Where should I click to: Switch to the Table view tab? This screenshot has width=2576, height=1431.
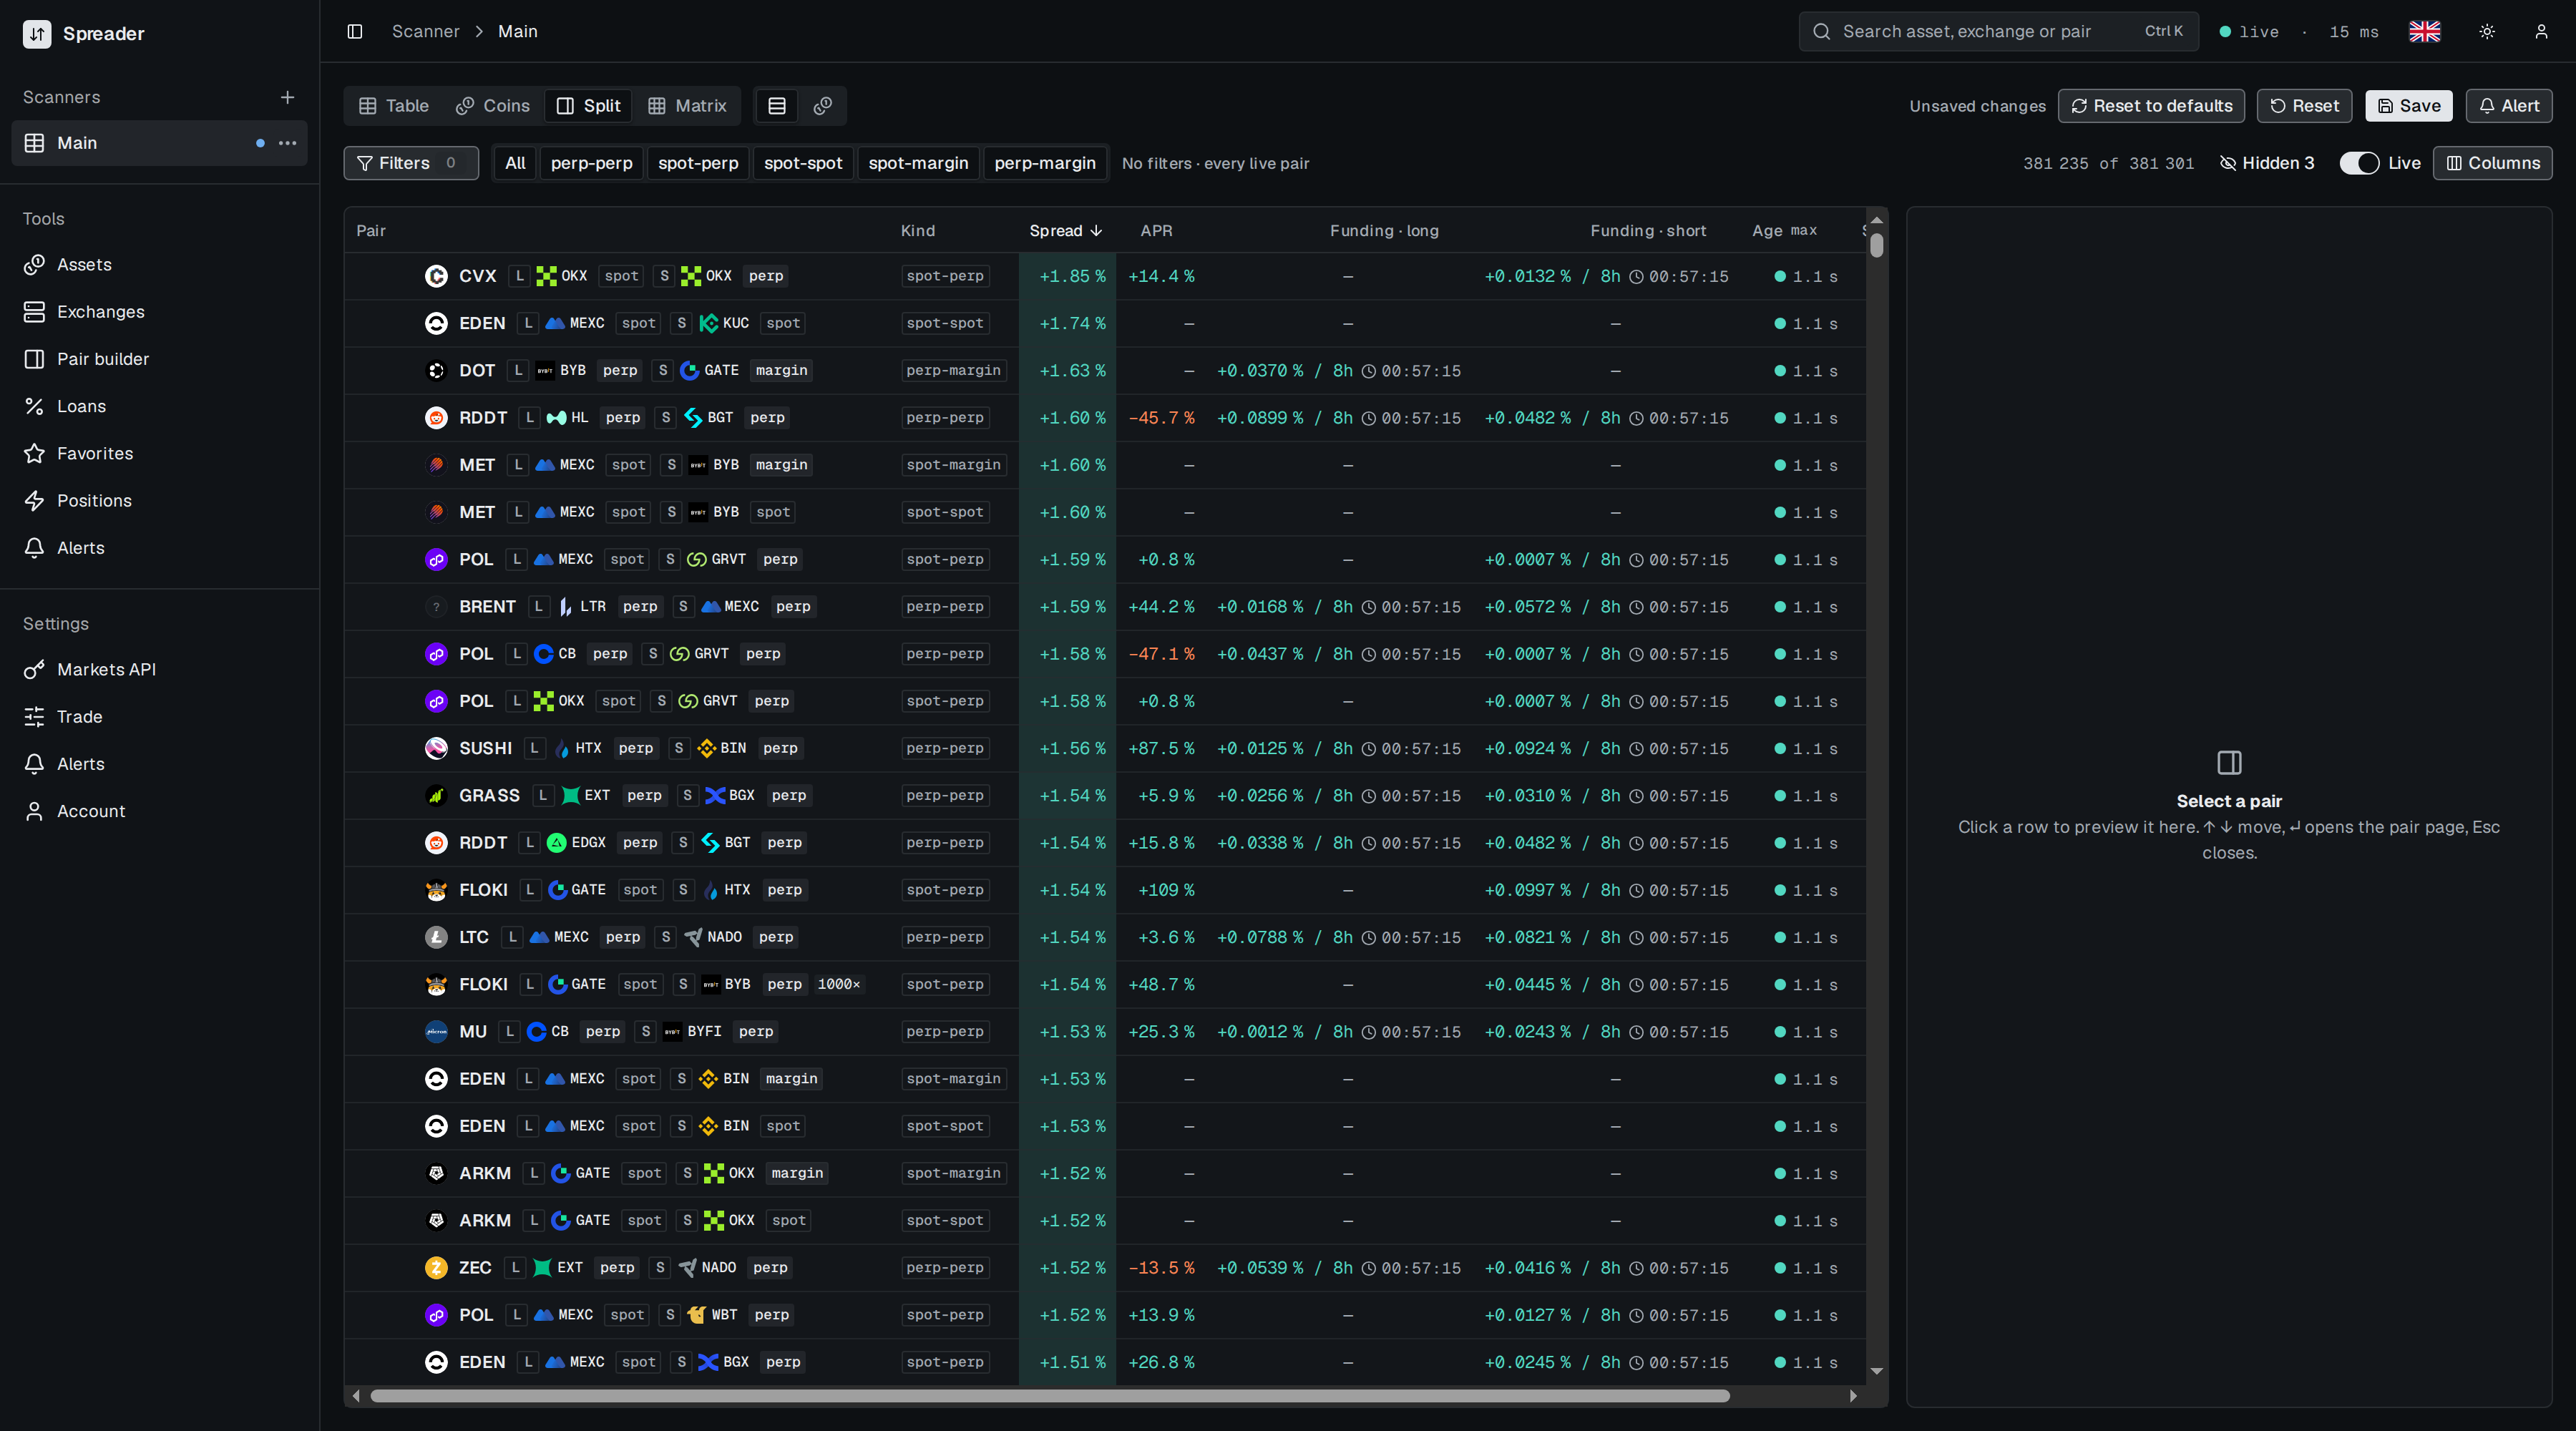394,106
